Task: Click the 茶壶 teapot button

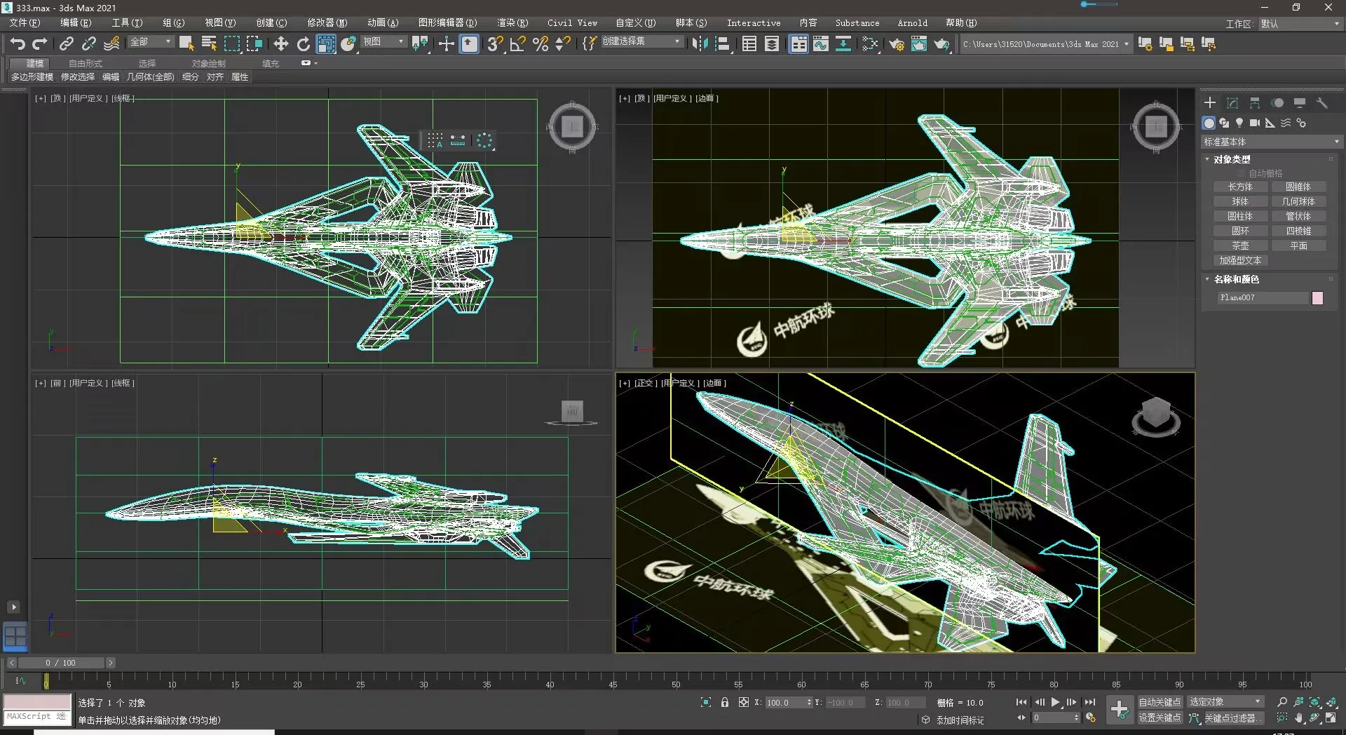Action: click(1240, 245)
